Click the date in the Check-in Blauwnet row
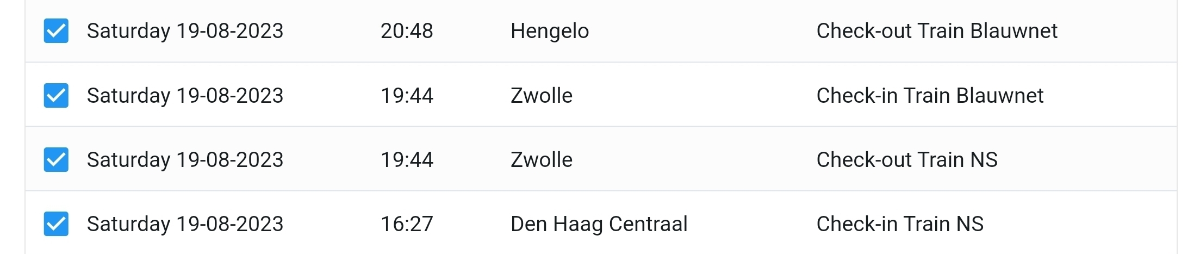This screenshot has height=254, width=1200. (x=185, y=96)
